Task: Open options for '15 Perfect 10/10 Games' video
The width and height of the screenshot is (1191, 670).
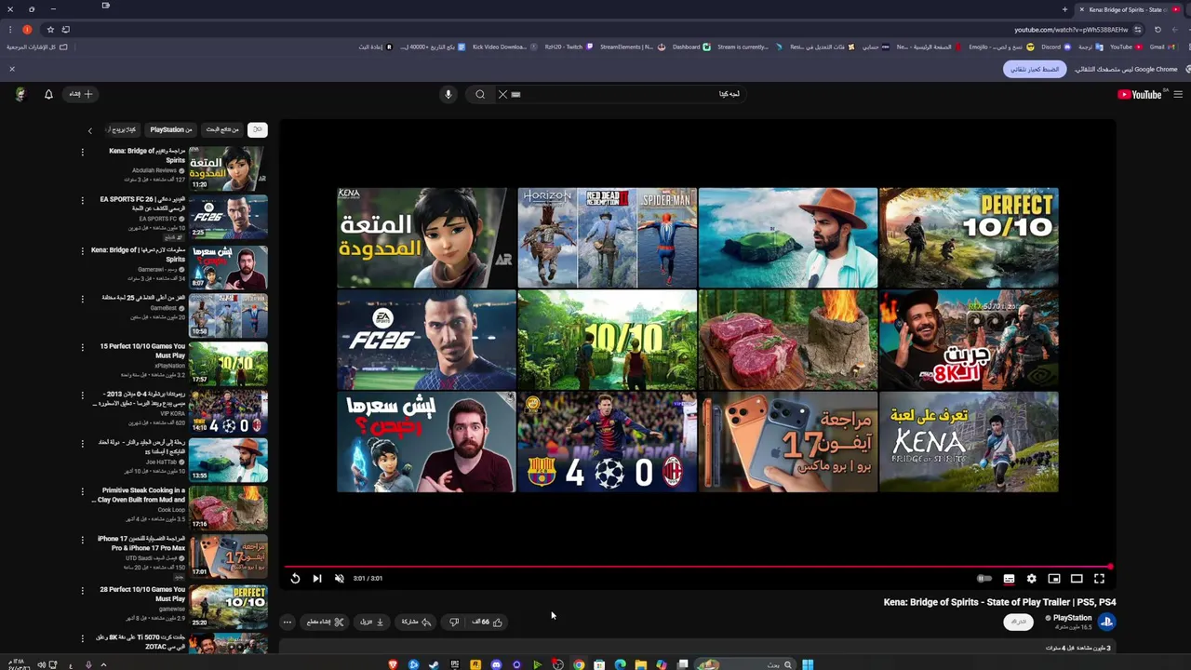Action: pos(82,347)
